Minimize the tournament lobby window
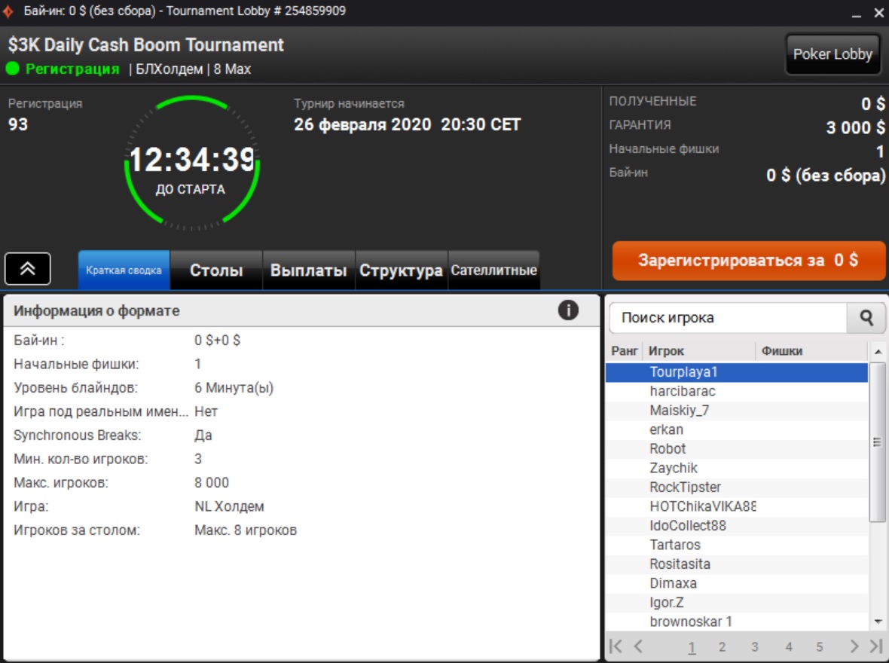Viewport: 889px width, 663px height. (857, 14)
